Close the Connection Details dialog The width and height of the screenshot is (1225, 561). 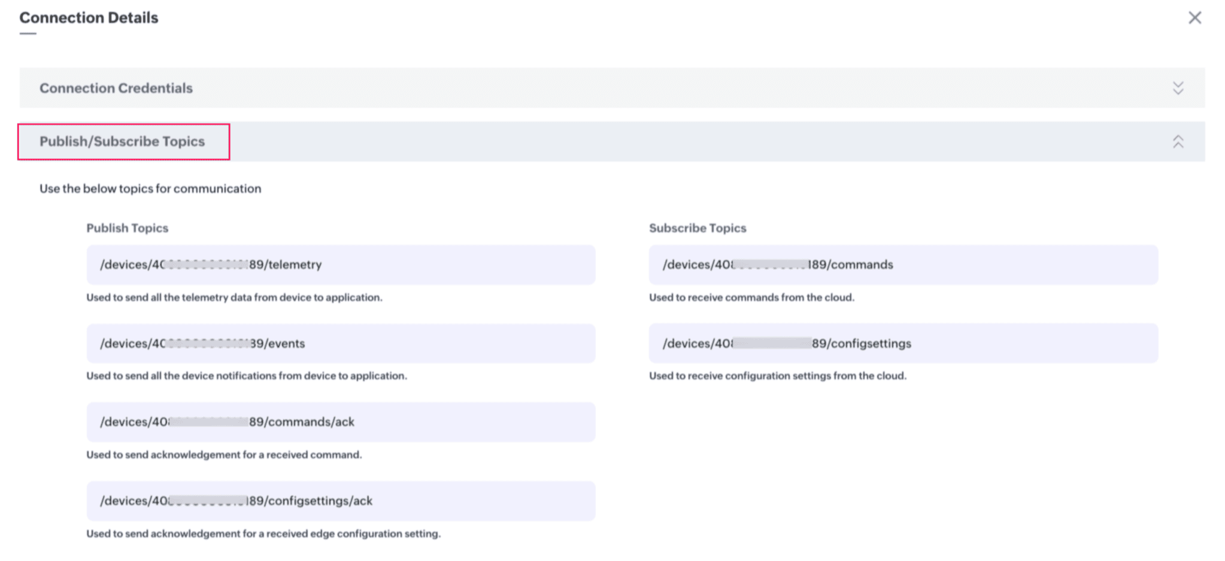click(1194, 18)
